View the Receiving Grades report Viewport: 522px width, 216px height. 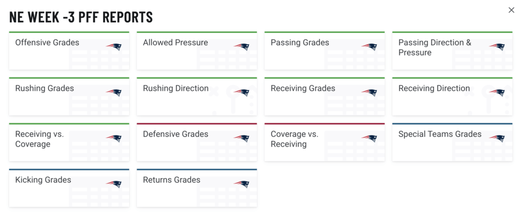(303, 88)
